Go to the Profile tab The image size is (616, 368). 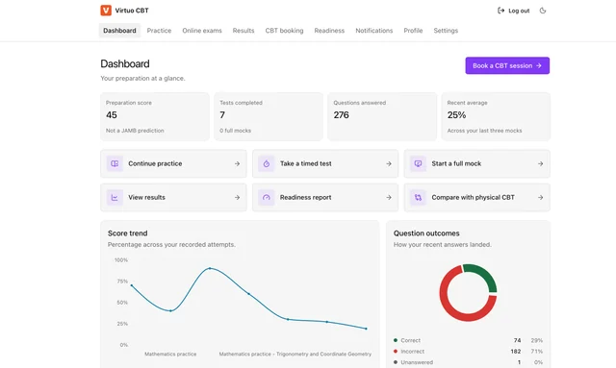[413, 31]
